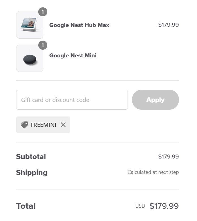Click the Google Nest Mini product thumbnail
Image resolution: width=197 pixels, height=221 pixels.
[x=30, y=58]
